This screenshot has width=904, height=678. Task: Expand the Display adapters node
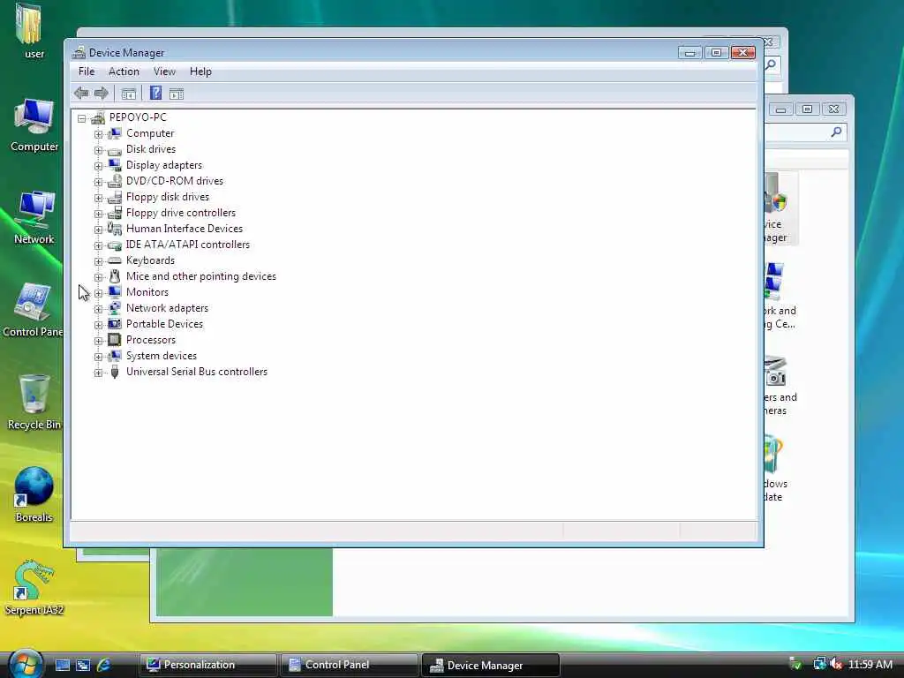click(98, 165)
